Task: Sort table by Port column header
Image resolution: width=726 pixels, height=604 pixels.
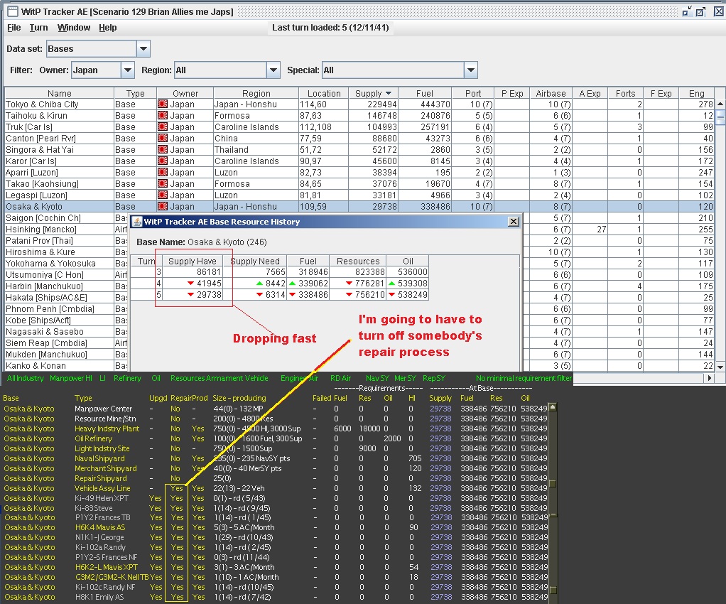Action: [472, 93]
